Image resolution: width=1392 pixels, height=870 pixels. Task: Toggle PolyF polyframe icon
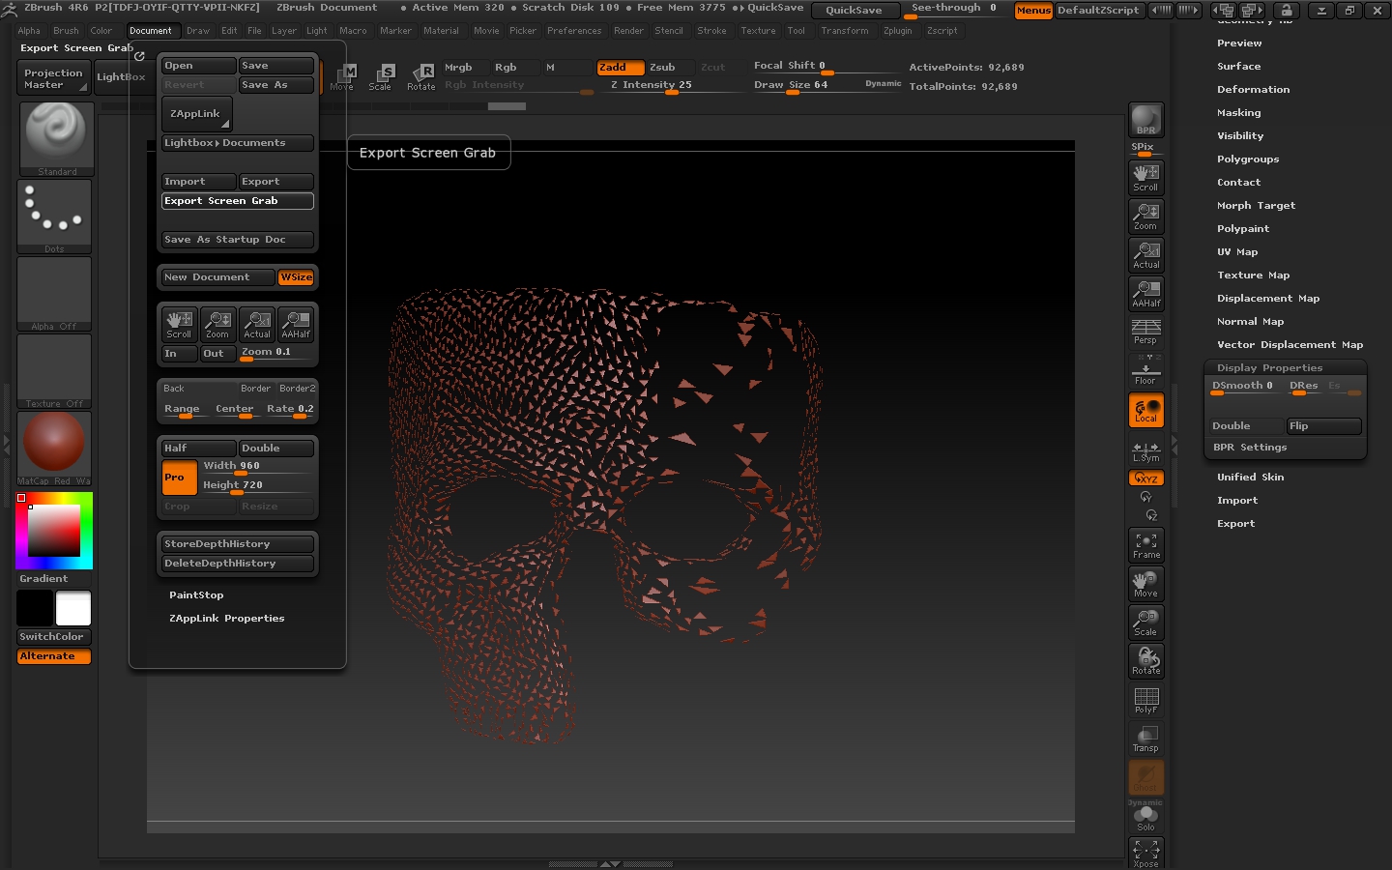point(1145,700)
